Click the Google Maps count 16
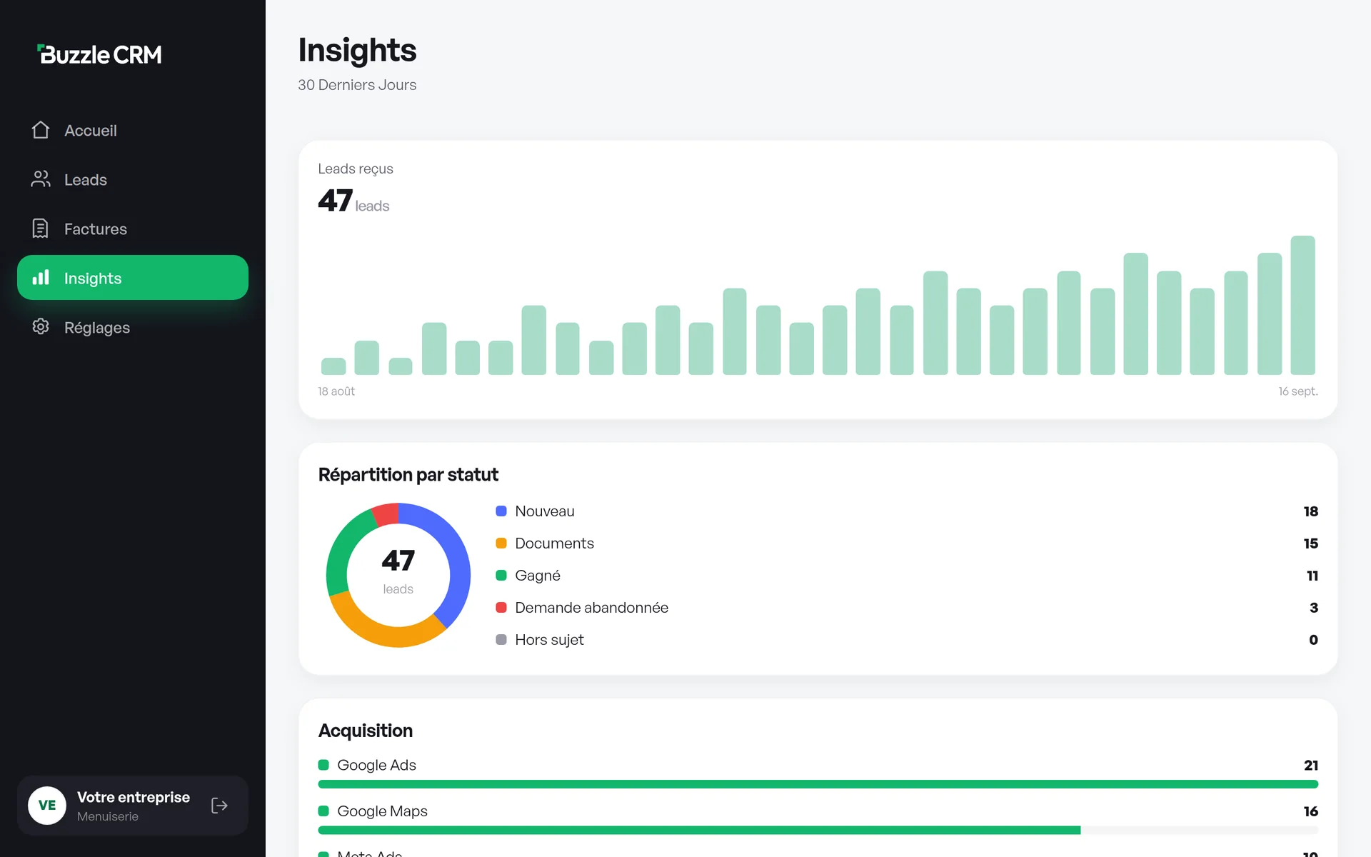Viewport: 1371px width, 857px height. [1311, 811]
